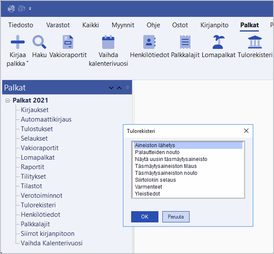The width and height of the screenshot is (274, 254).
Task: Click Peruuta to cancel dialog
Action: click(x=176, y=216)
